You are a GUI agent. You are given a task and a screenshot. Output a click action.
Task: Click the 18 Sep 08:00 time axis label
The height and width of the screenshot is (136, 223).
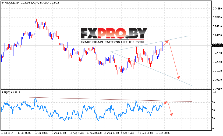tap(163, 133)
